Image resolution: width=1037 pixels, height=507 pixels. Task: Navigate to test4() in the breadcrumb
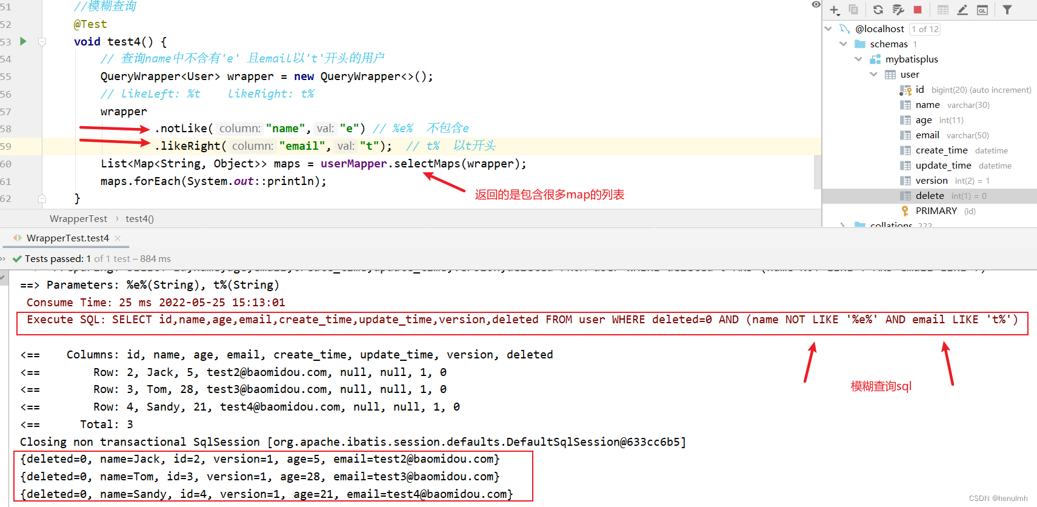click(139, 219)
